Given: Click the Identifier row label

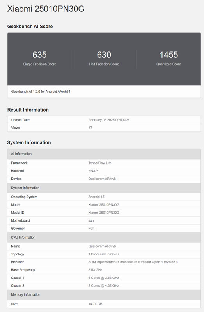Looking at the screenshot, I should coord(17,262).
